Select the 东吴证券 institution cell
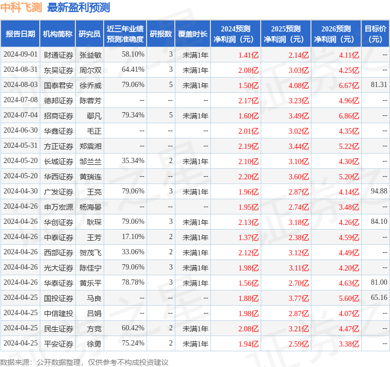Image resolution: width=390 pixels, height=367 pixels. pyautogui.click(x=59, y=70)
